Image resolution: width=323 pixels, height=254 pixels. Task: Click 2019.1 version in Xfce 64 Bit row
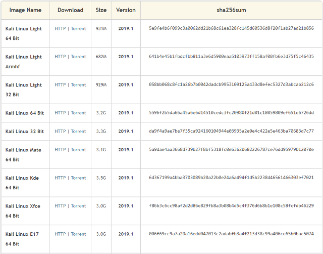point(126,206)
